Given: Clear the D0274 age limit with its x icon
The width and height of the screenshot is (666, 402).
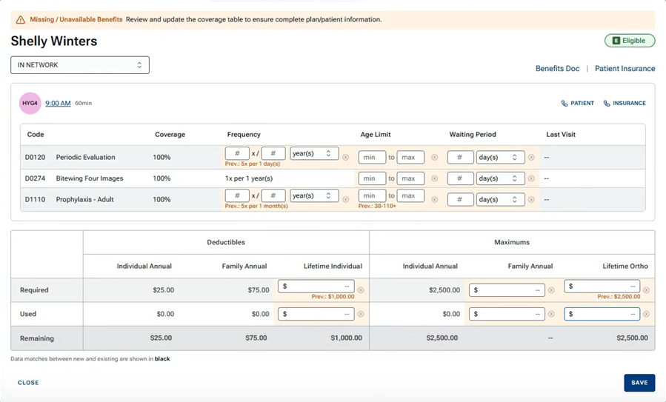Looking at the screenshot, I should click(435, 178).
